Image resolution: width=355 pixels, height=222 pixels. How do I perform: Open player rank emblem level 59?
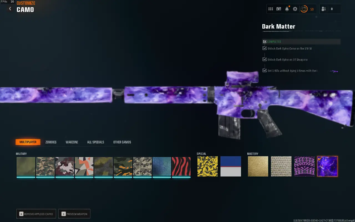304,9
